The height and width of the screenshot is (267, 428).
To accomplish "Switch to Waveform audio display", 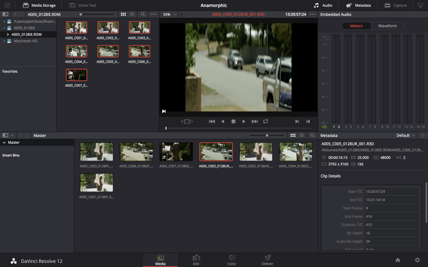I will pyautogui.click(x=387, y=26).
